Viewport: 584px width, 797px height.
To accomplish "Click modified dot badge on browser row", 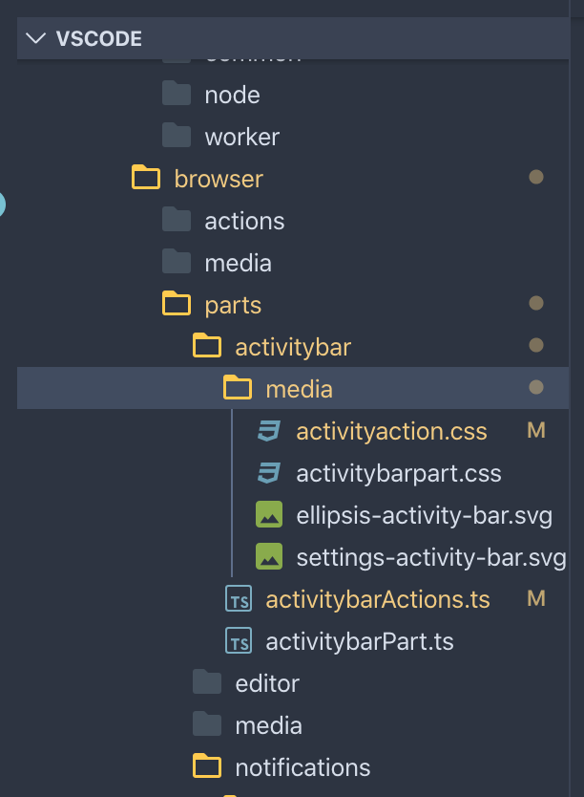I will coord(535,177).
